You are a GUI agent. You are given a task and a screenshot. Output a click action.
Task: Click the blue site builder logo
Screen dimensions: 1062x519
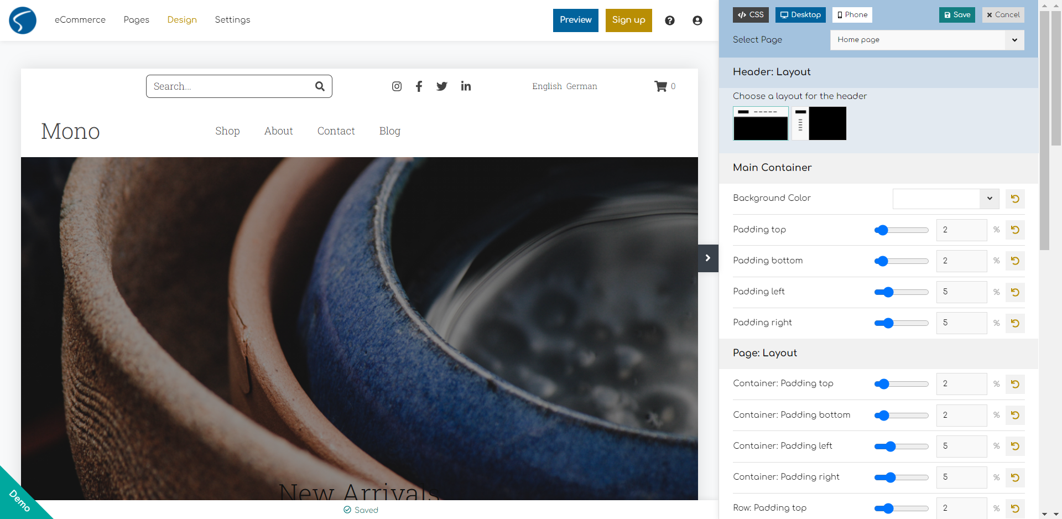23,20
